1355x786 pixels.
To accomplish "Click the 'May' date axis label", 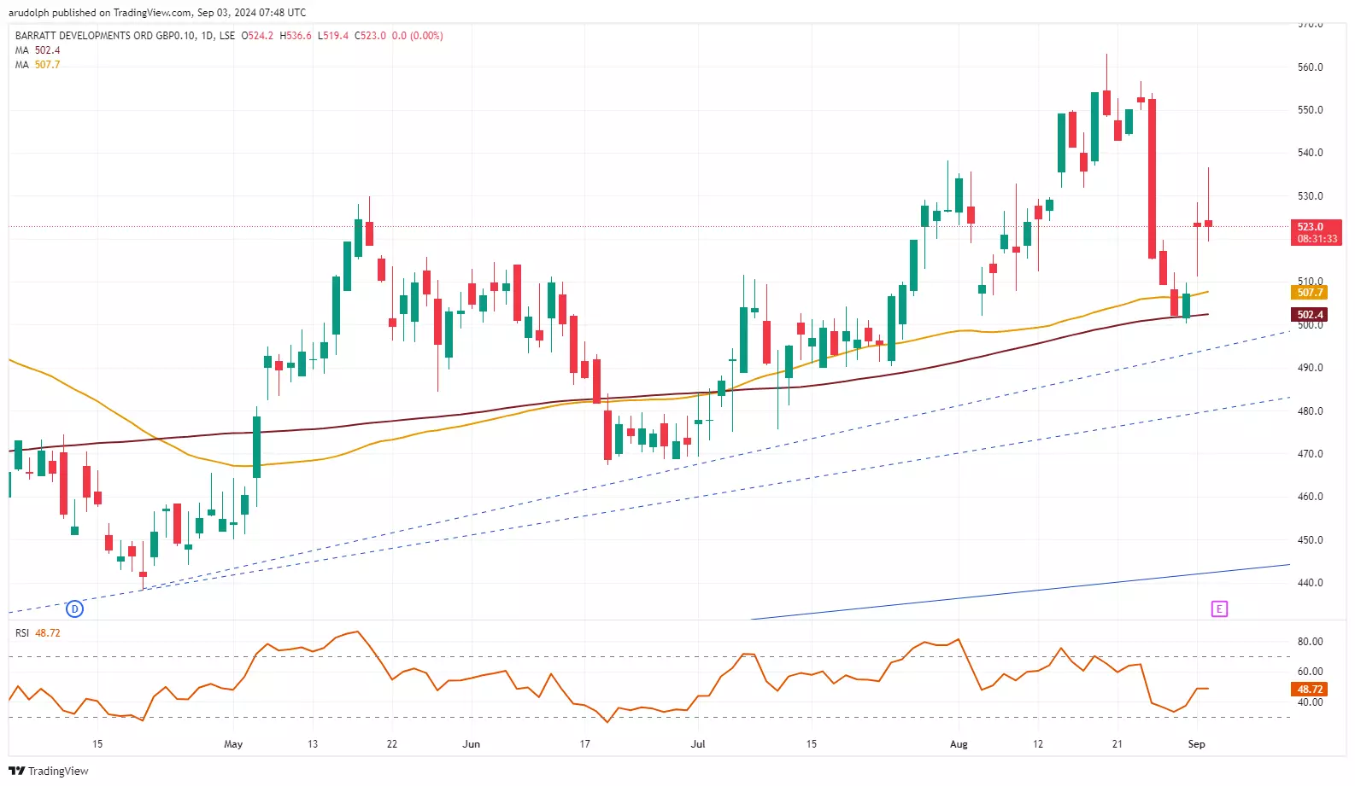I will (233, 744).
